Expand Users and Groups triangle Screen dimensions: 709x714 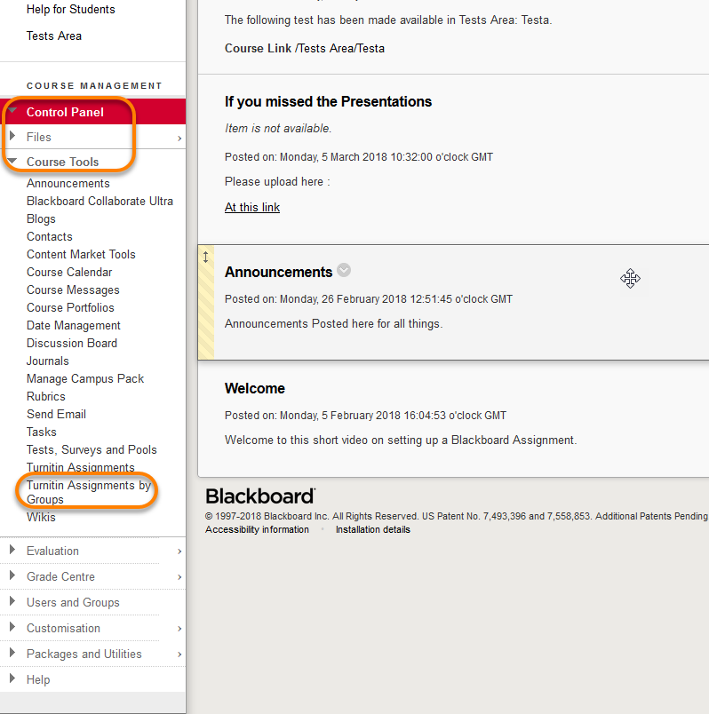tap(12, 601)
